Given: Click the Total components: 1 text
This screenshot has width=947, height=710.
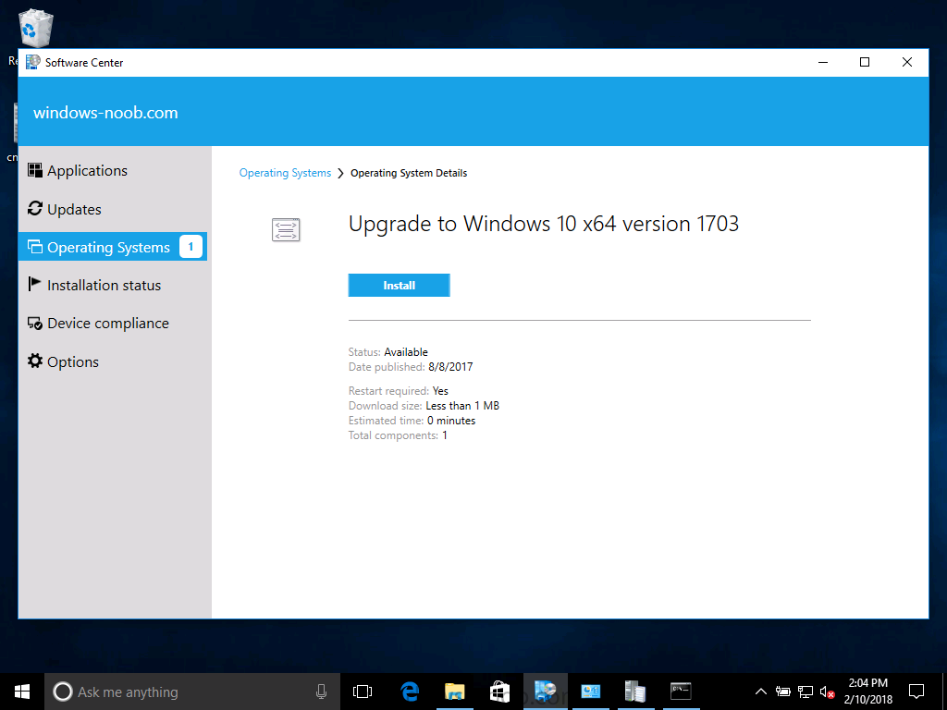Looking at the screenshot, I should coord(398,435).
